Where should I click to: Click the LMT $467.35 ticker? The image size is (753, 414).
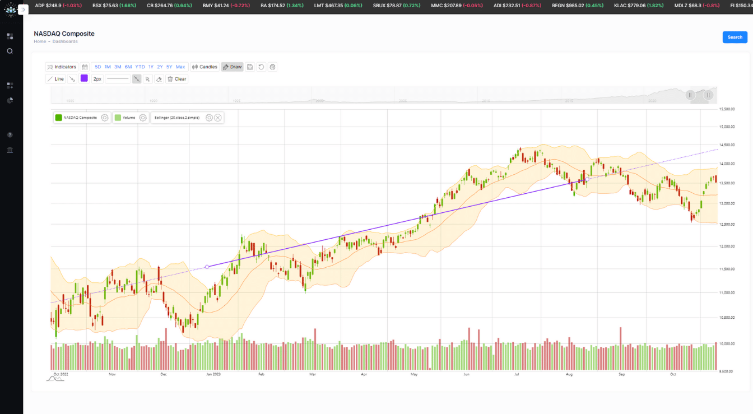(x=338, y=5)
